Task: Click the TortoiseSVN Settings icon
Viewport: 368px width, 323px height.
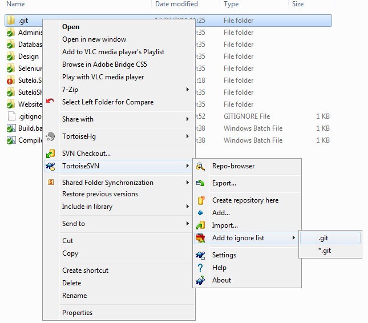Action: point(200,255)
